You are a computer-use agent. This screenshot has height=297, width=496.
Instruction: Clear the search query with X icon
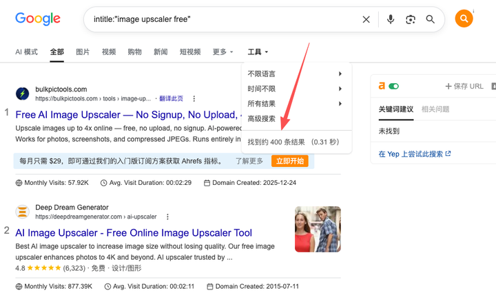point(366,19)
